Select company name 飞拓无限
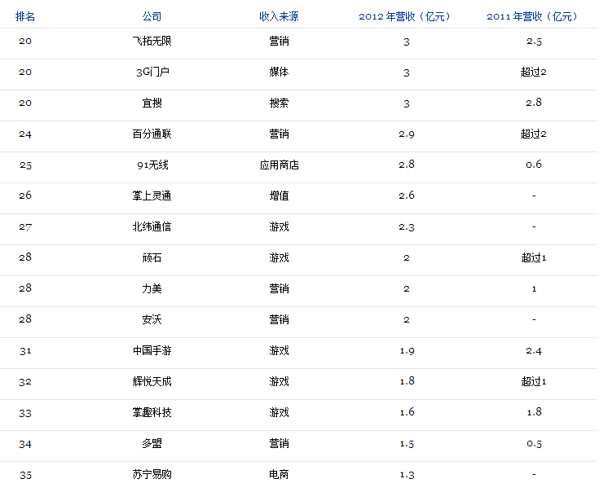The image size is (608, 492). coord(152,41)
